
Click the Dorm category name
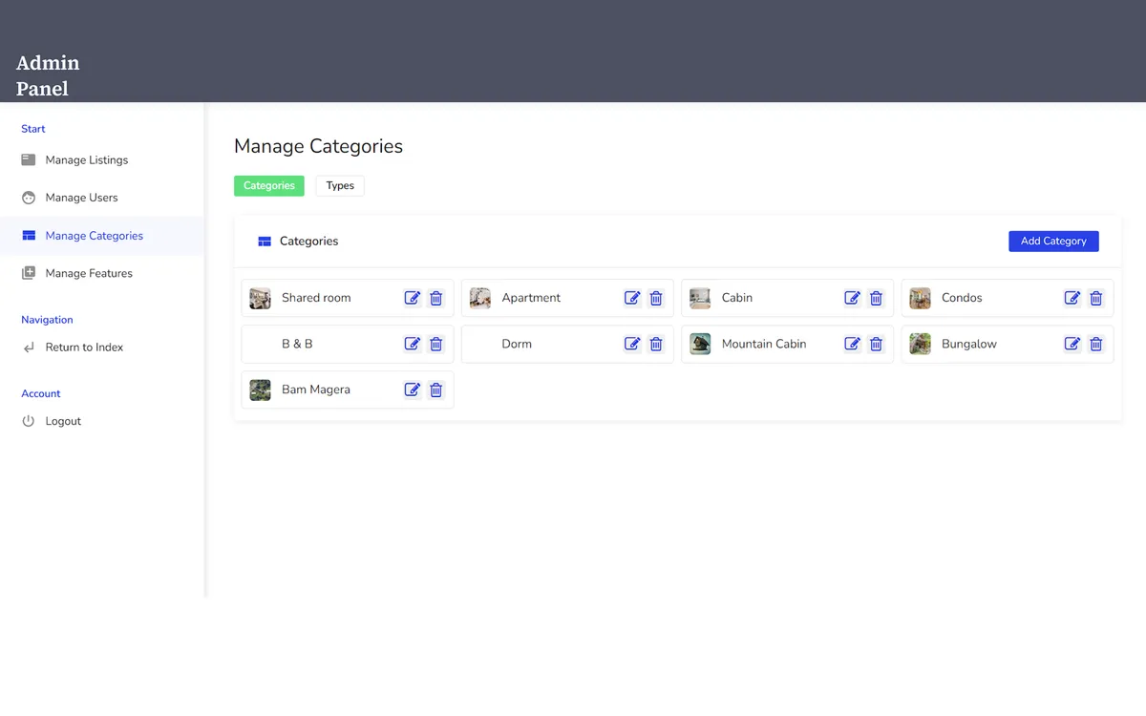click(x=517, y=344)
